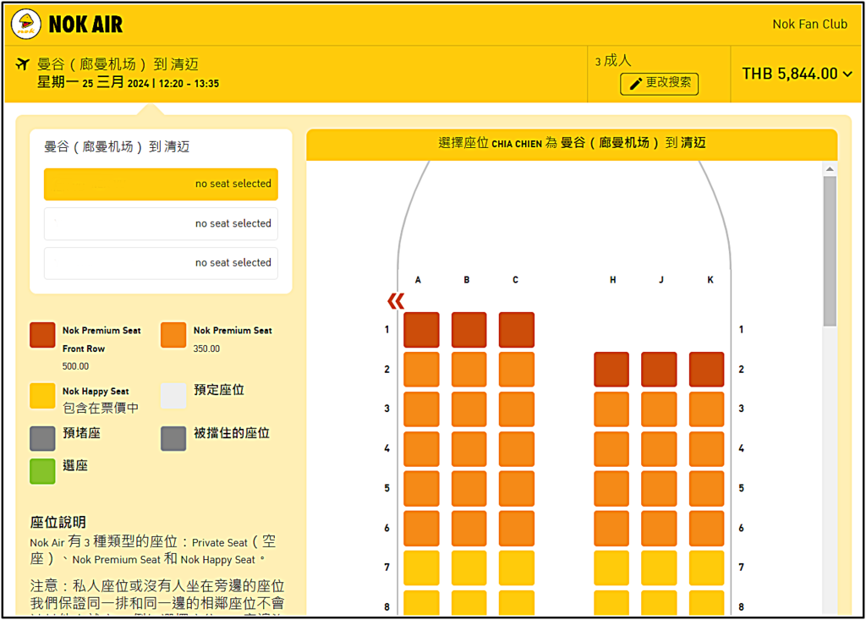Select front row seat 2J
This screenshot has width=866, height=620.
(x=659, y=369)
